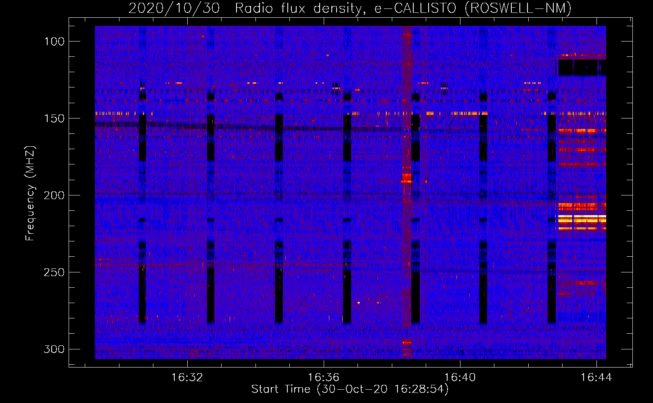Click the 16:40 time tick label

click(460, 378)
